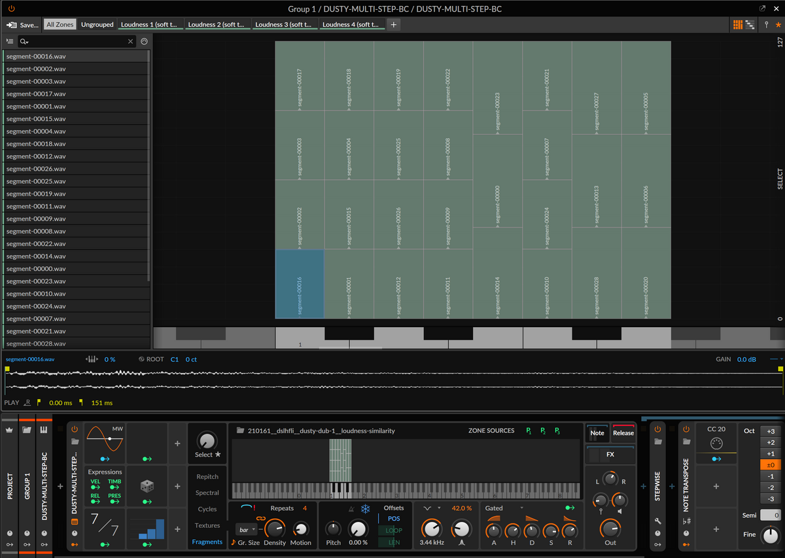Select segment-00026.wav in the zone list
The image size is (785, 558).
click(75, 169)
